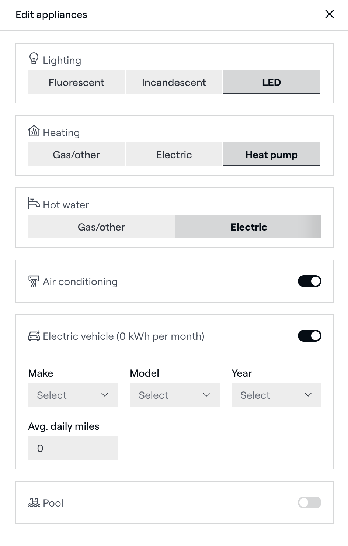Click the Air conditioning unit icon
The width and height of the screenshot is (348, 546).
click(34, 281)
